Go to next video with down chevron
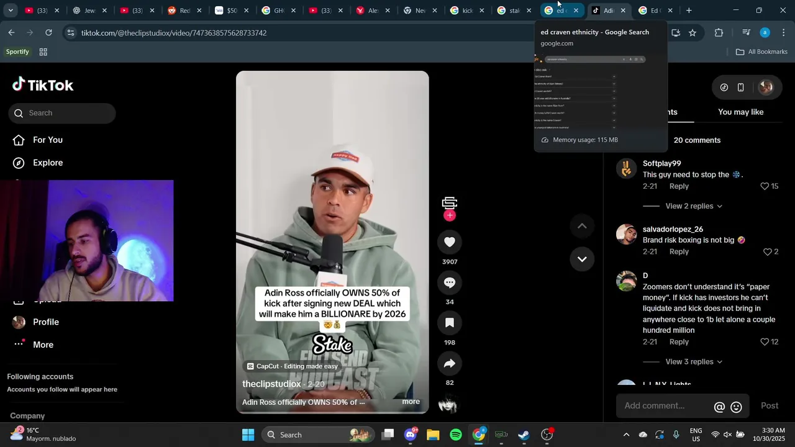The height and width of the screenshot is (447, 795). (582, 259)
